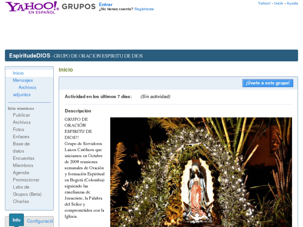
Task: Click the Entrar sign-in link
Action: click(x=105, y=5)
